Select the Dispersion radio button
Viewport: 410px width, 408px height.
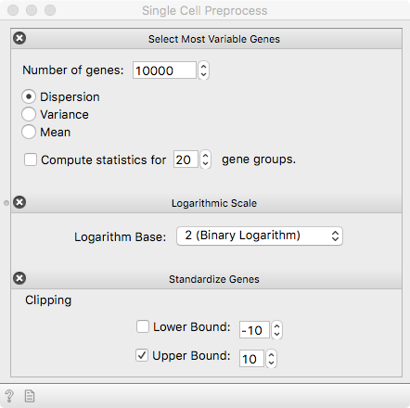(x=29, y=97)
